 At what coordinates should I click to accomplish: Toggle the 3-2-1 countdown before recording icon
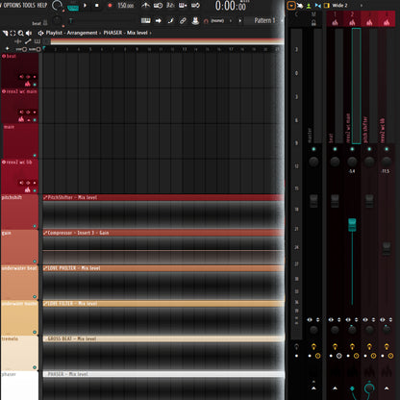(x=170, y=5)
